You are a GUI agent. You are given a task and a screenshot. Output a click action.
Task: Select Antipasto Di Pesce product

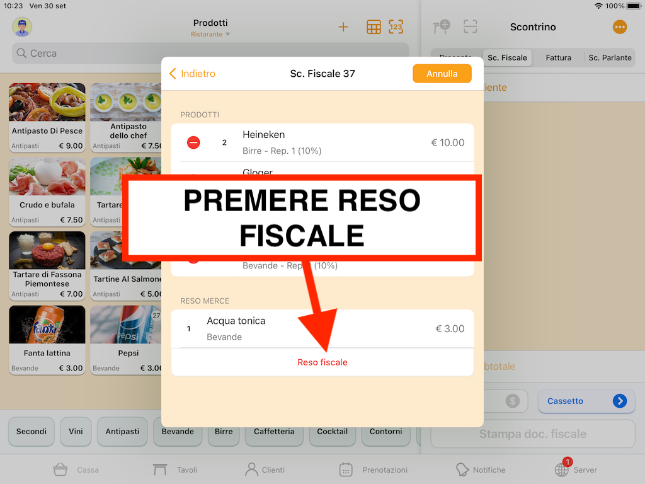47,117
